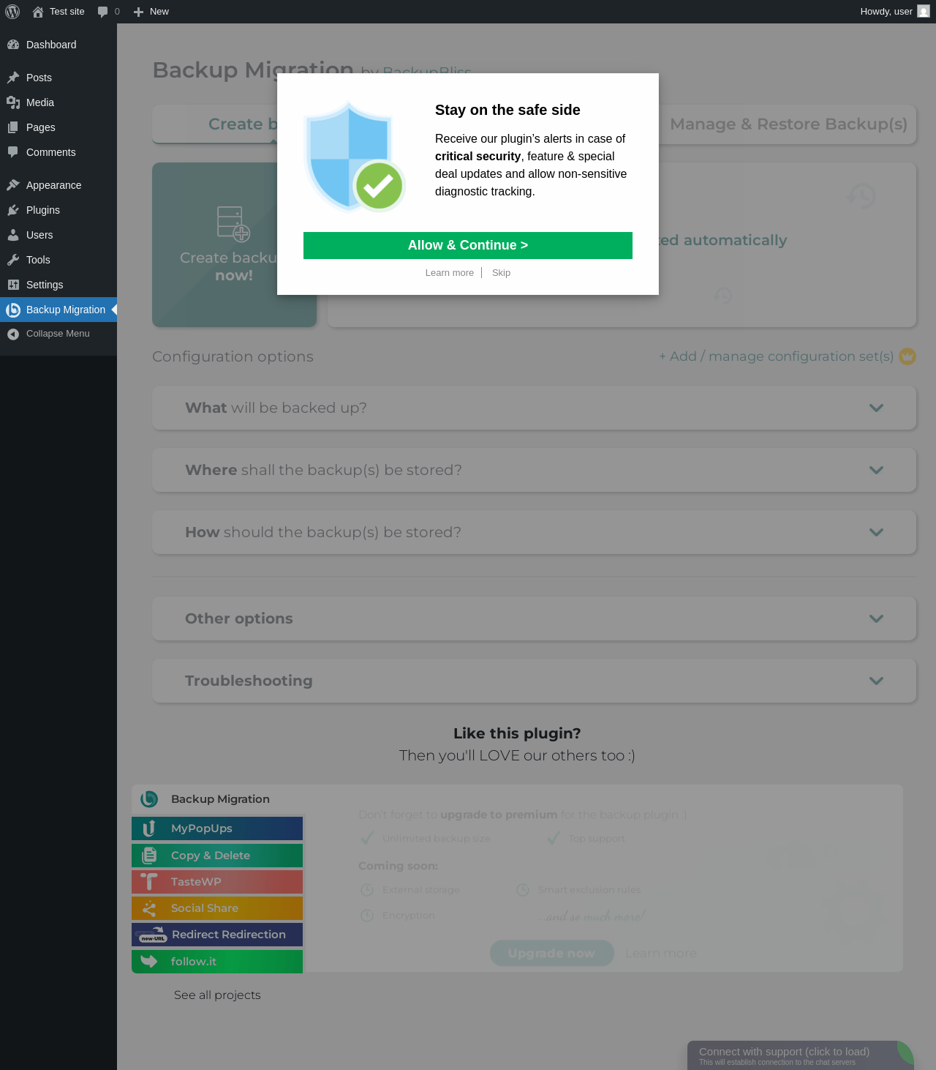The height and width of the screenshot is (1070, 936).
Task: Click the Allow & Continue button
Action: (468, 245)
